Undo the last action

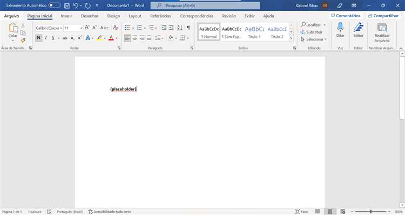point(76,5)
